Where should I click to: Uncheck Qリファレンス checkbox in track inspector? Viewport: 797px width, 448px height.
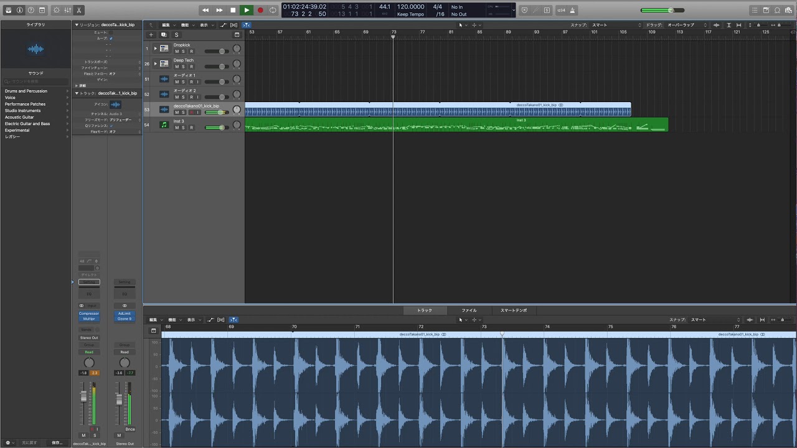click(111, 126)
